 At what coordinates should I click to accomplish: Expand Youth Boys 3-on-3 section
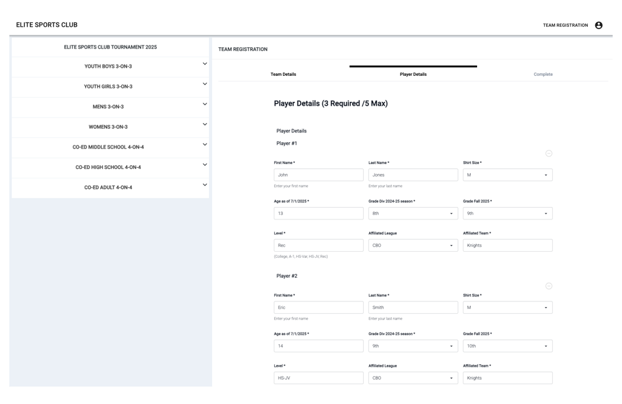tap(205, 64)
